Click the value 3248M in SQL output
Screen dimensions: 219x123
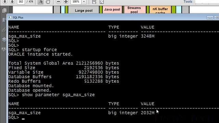point(147,36)
